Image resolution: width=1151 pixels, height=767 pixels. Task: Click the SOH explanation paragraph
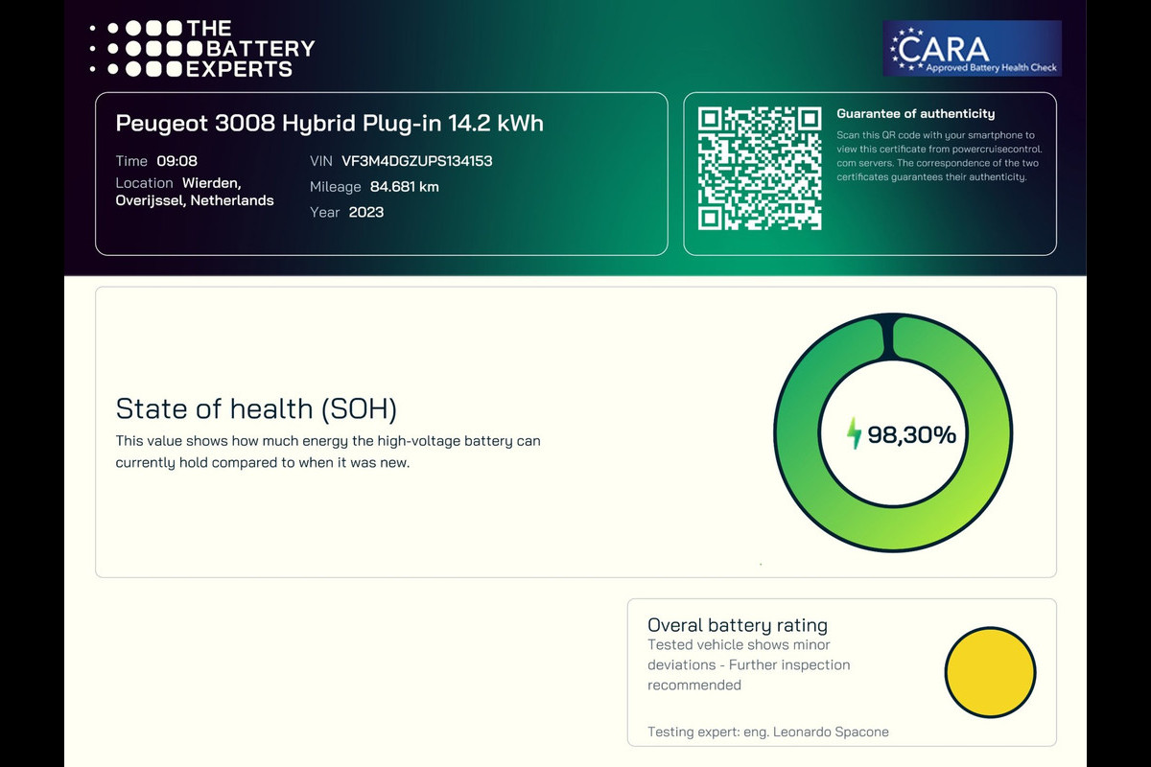(x=328, y=452)
